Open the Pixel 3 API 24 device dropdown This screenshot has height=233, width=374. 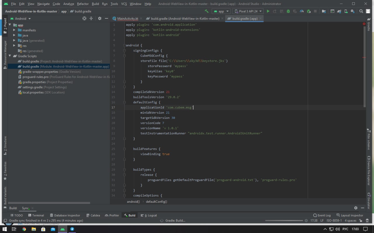coord(248,11)
